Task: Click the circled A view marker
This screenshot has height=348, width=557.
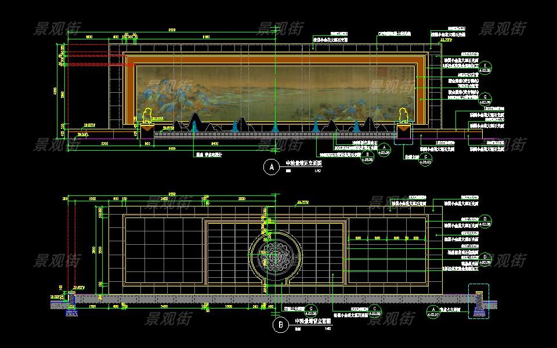Action: (271, 168)
